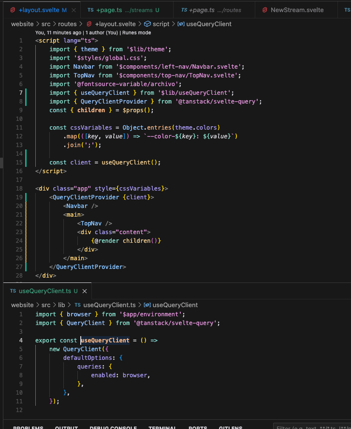Image resolution: width=351 pixels, height=429 pixels.
Task: Click '$app/environment' import path in lower editor
Action: (150, 314)
